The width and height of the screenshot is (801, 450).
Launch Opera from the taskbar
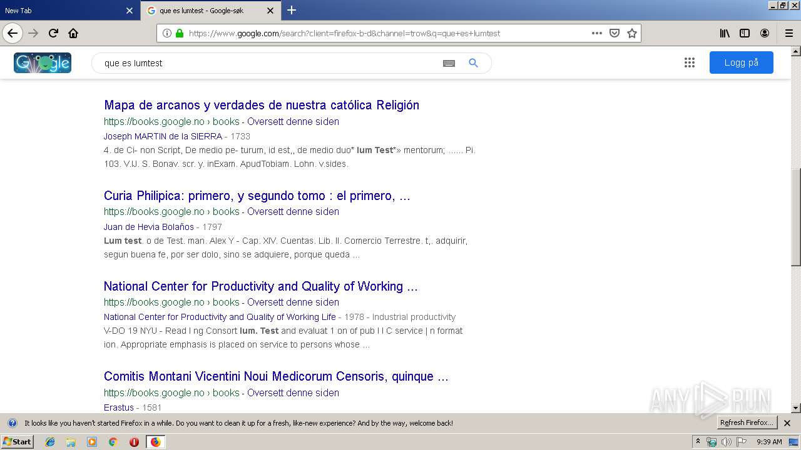[x=134, y=442]
